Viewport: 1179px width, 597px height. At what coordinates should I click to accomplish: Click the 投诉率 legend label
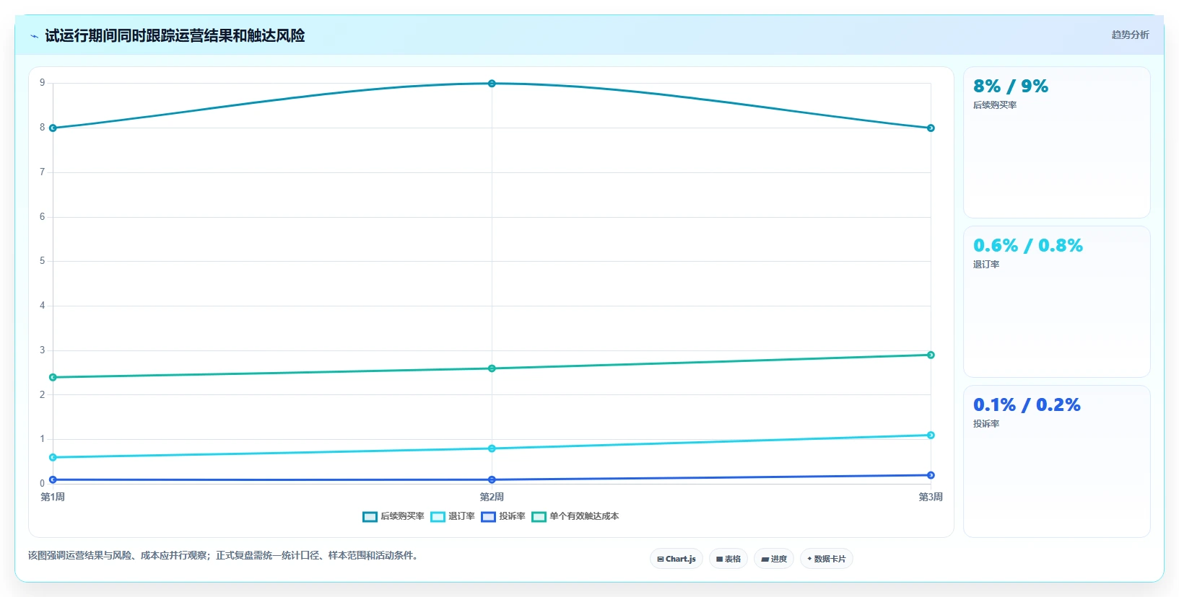[x=512, y=516]
